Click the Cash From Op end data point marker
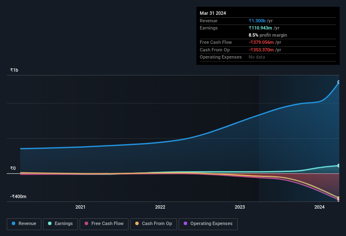346x236 pixels. tap(339, 198)
